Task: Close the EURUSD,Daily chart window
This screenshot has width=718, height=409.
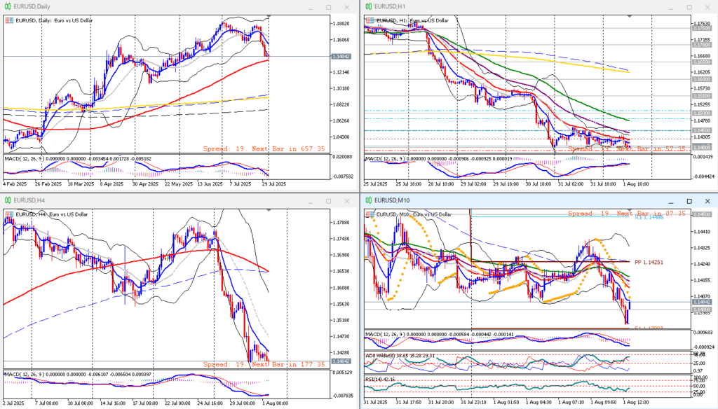Action: click(346, 7)
